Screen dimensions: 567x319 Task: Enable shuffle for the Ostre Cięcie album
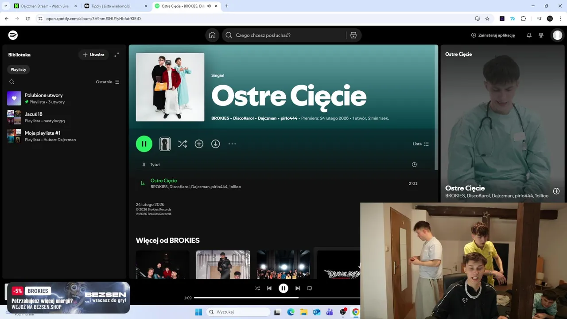(x=183, y=144)
